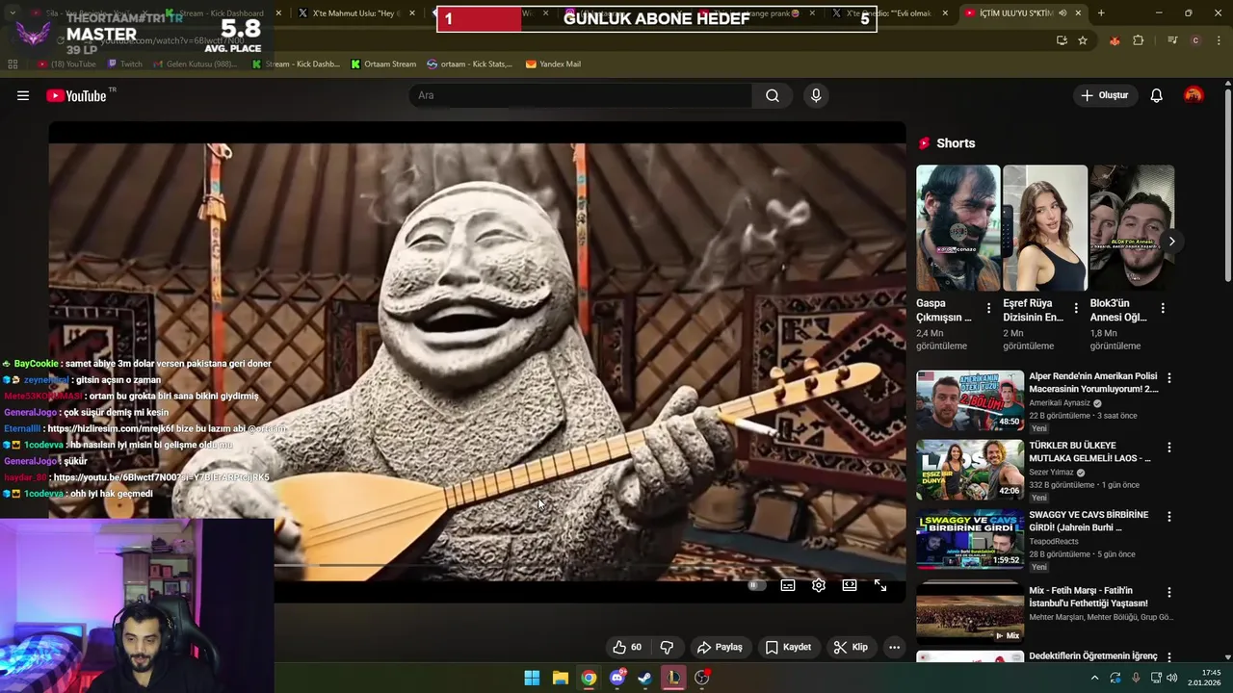Open Chrome media control icon in toolbar
Screen dimensions: 1233x693
1172,40
